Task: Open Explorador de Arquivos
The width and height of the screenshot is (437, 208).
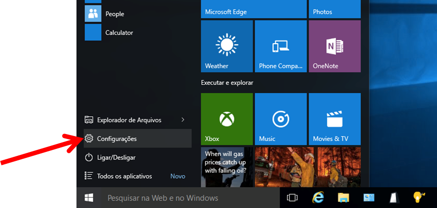Action: [x=138, y=120]
